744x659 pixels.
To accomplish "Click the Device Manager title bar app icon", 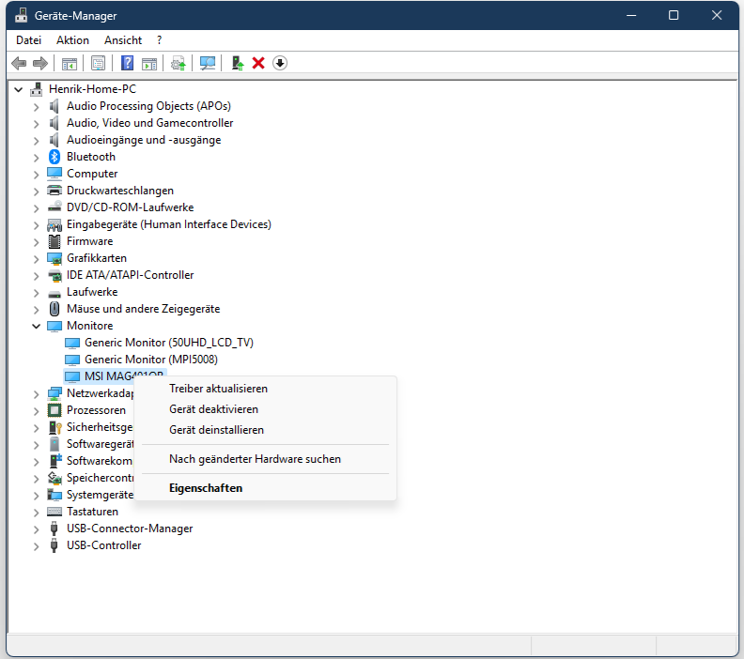I will 21,16.
